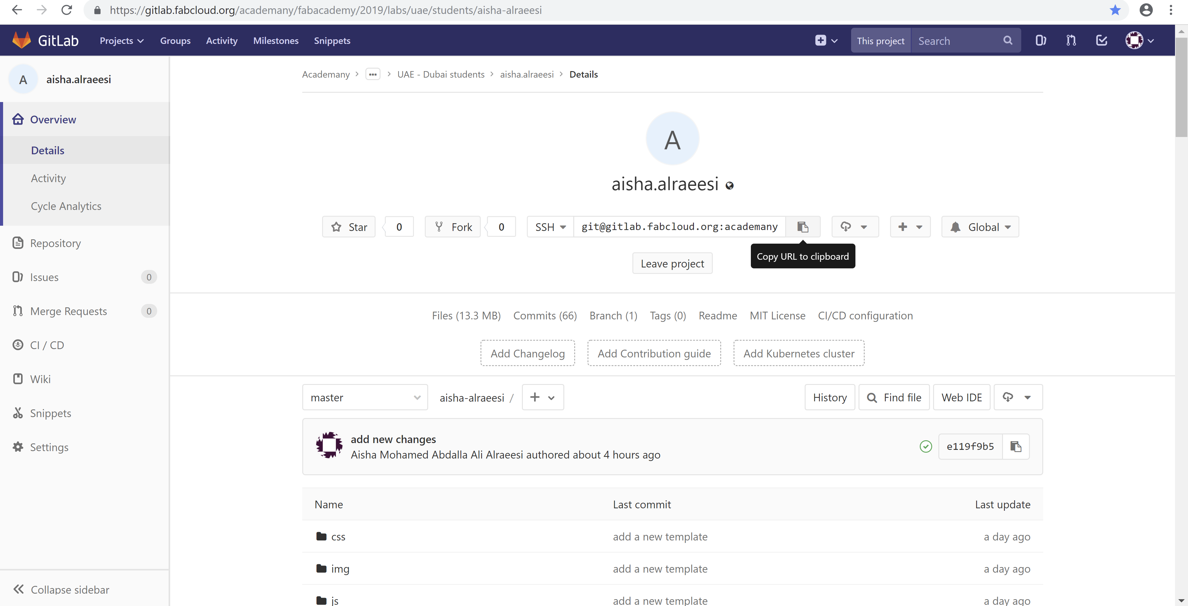Open Repository in the sidebar
Image resolution: width=1188 pixels, height=606 pixels.
point(55,243)
